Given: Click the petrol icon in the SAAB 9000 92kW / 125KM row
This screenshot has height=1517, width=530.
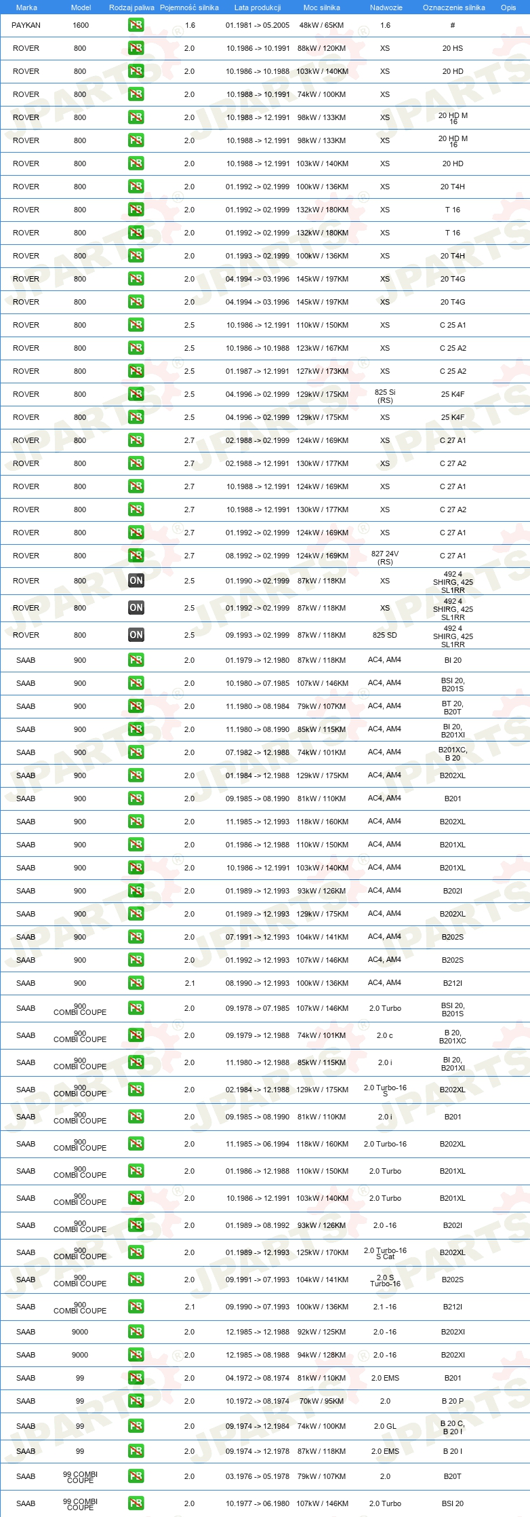Looking at the screenshot, I should (136, 1332).
